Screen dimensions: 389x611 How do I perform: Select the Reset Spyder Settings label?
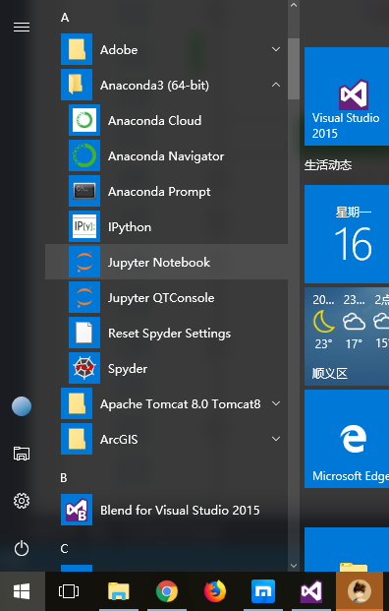170,334
